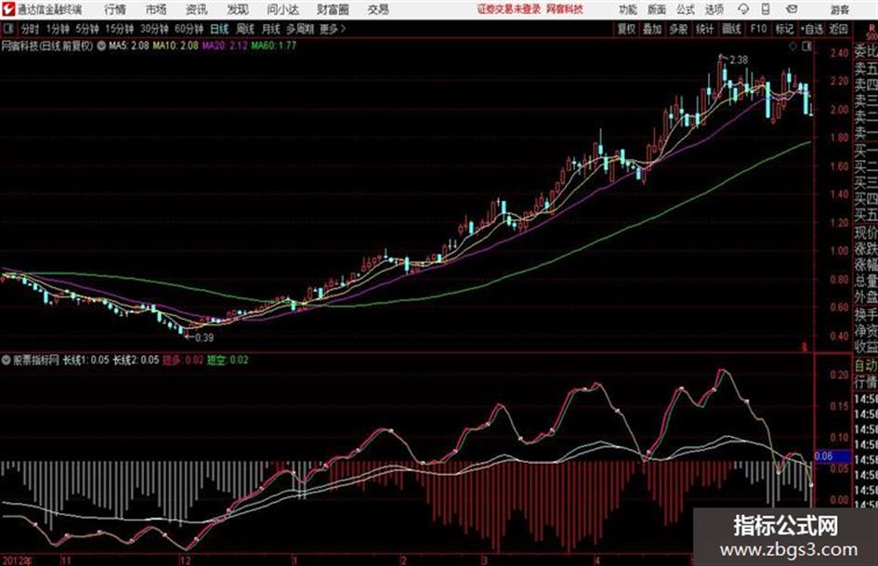Click the 叠加 overlay toolbar button
Viewport: 878px width, 566px height.
pyautogui.click(x=652, y=29)
